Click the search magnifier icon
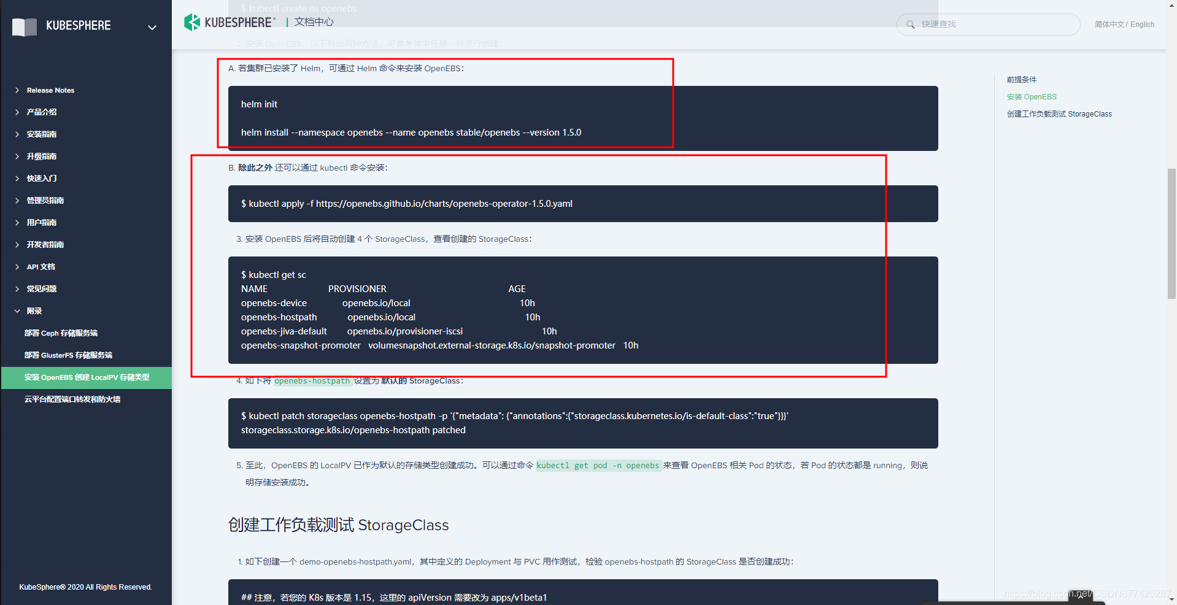The image size is (1177, 605). [911, 25]
